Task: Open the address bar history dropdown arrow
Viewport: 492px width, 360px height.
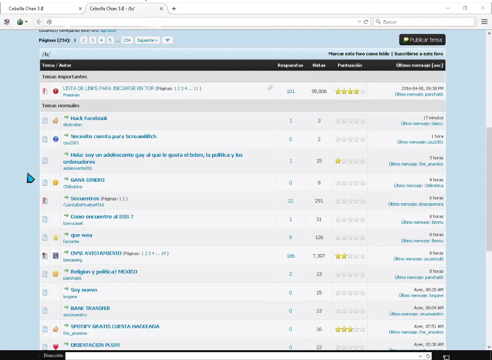Action: coord(359,22)
